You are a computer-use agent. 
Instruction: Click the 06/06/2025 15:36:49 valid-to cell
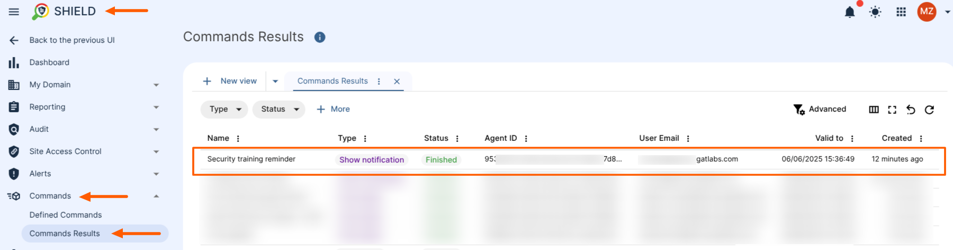[818, 159]
